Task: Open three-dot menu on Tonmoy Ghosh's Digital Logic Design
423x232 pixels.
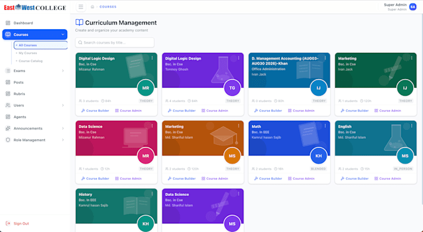Action: coord(238,58)
